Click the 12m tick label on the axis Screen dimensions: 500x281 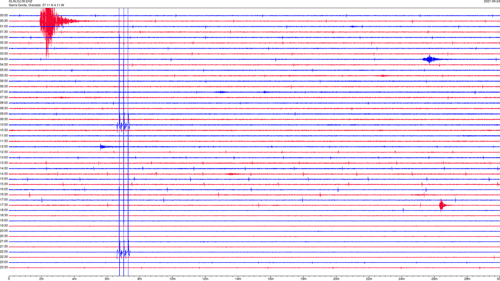205,279
